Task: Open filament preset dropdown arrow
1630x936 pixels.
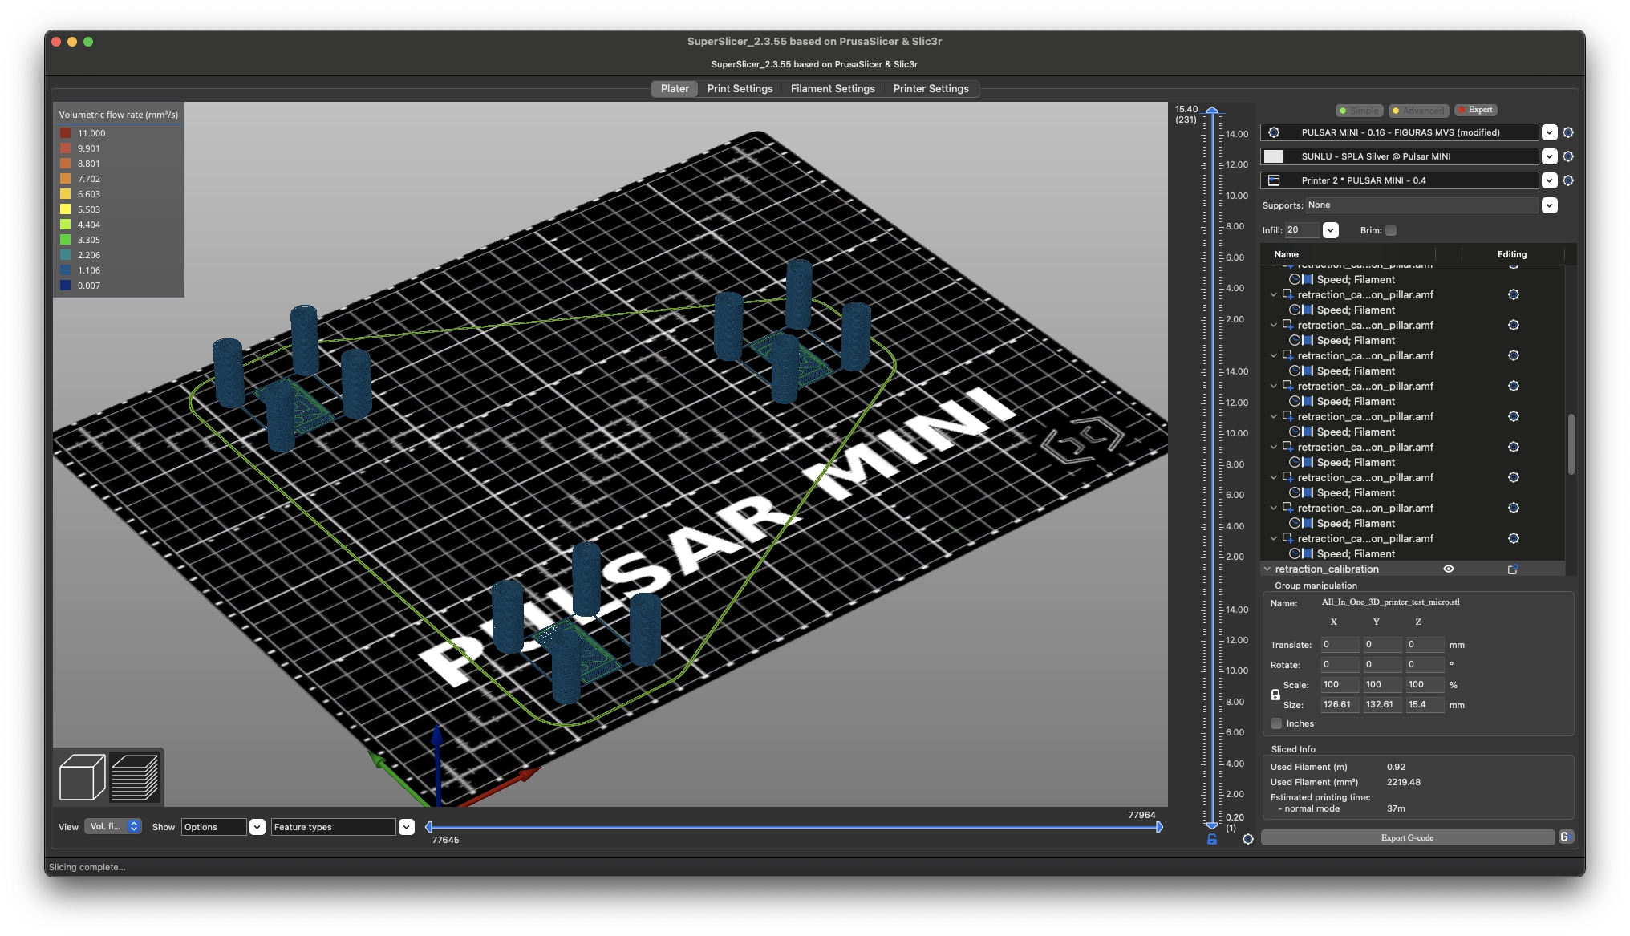Action: [x=1550, y=156]
